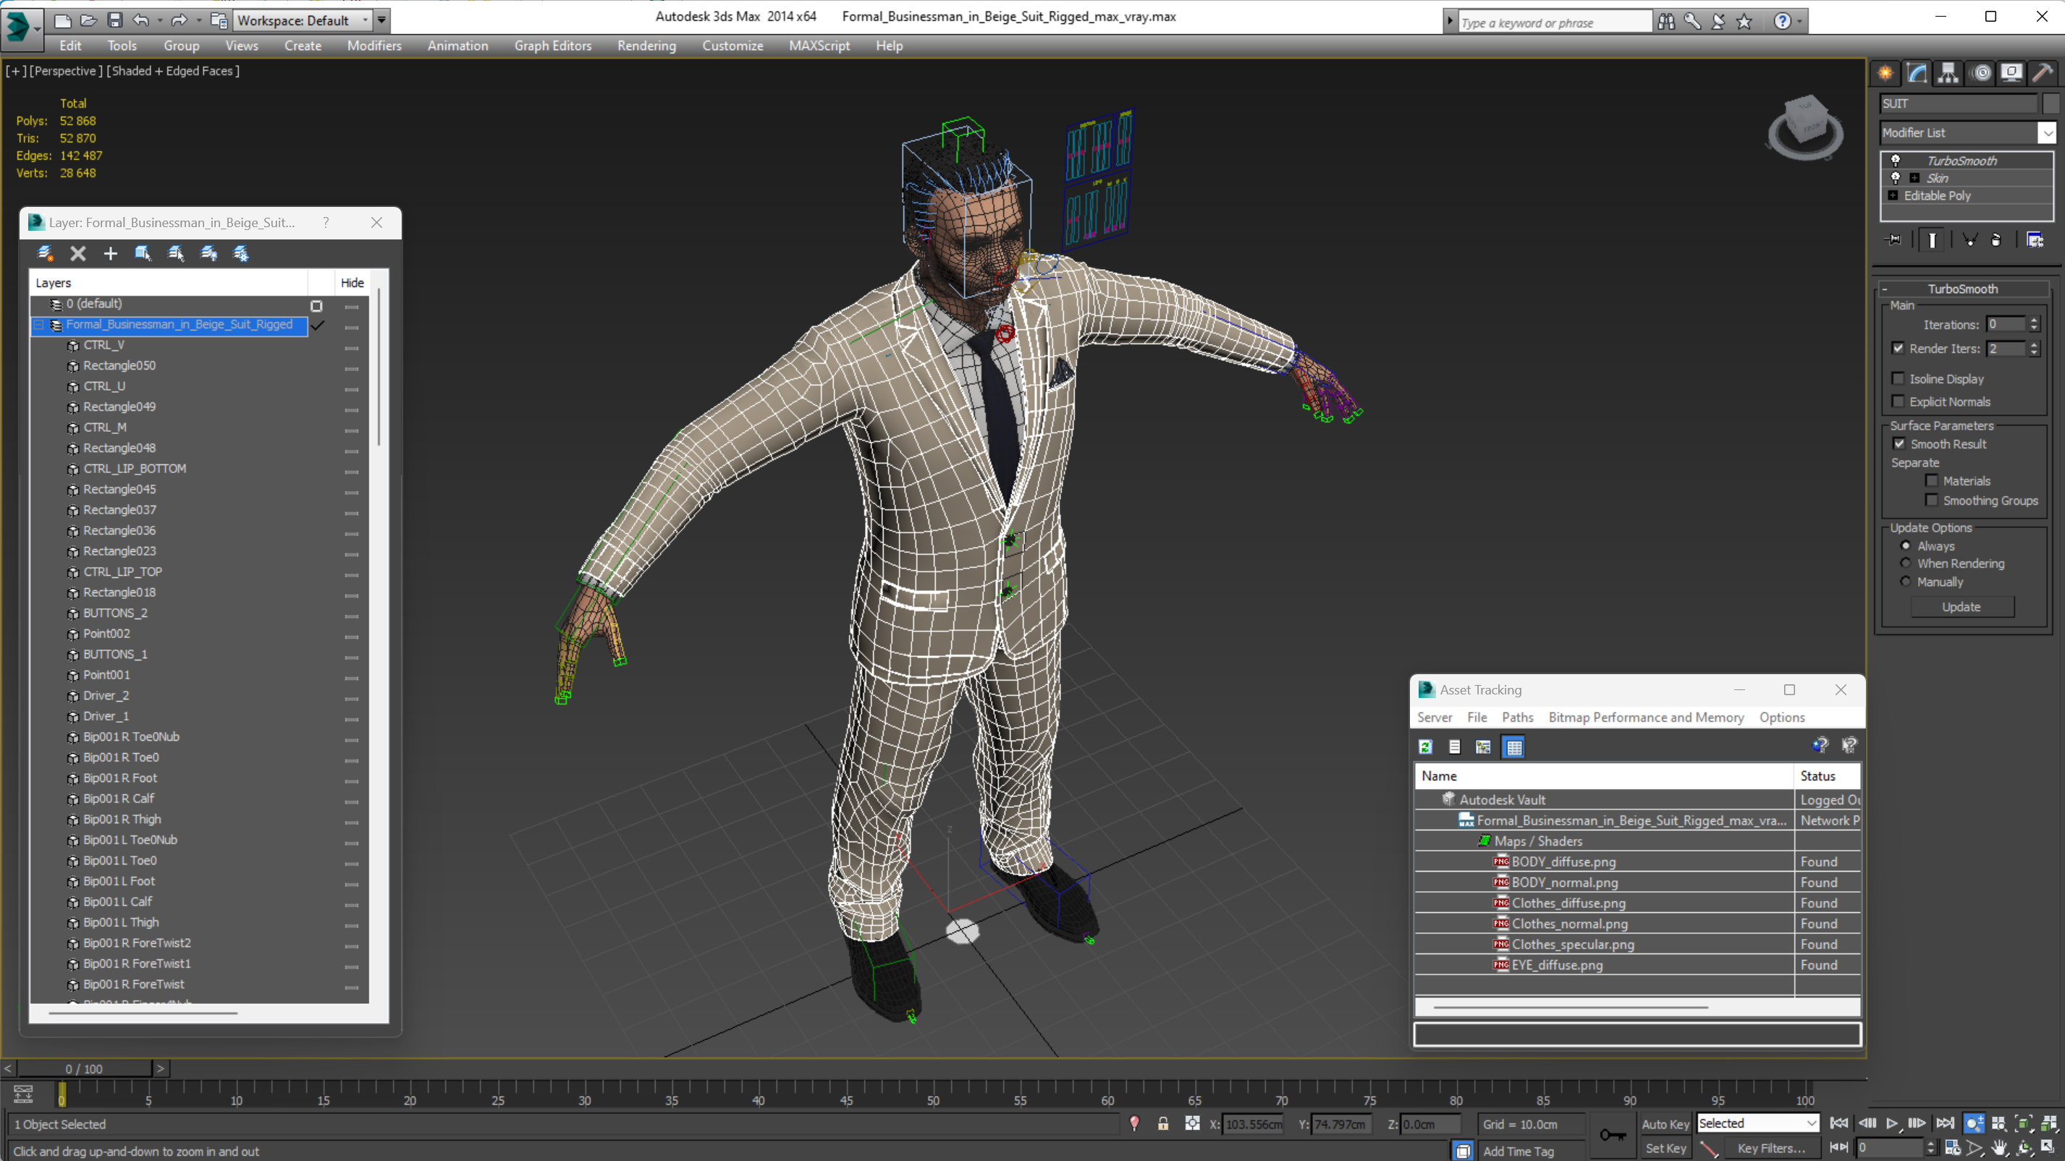2065x1161 pixels.
Task: Click Remove Modifier from the stack icon
Action: [1996, 239]
